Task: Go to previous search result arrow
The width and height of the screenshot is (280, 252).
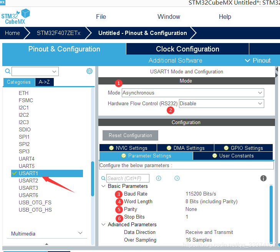Action: [x=159, y=178]
